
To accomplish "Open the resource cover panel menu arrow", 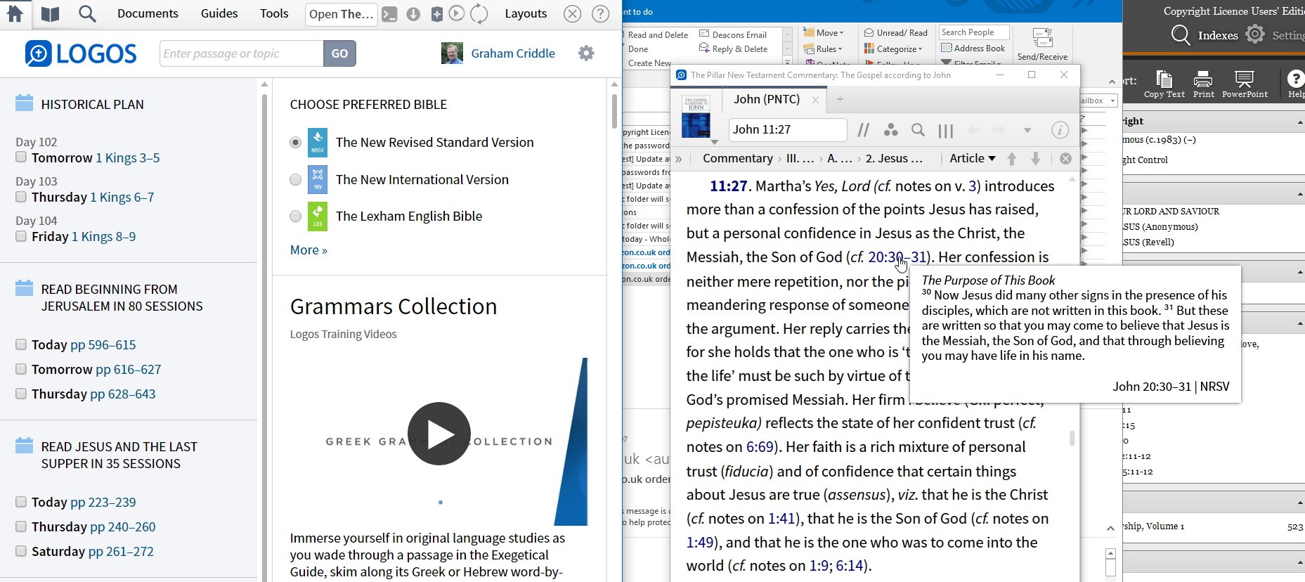I will (715, 142).
